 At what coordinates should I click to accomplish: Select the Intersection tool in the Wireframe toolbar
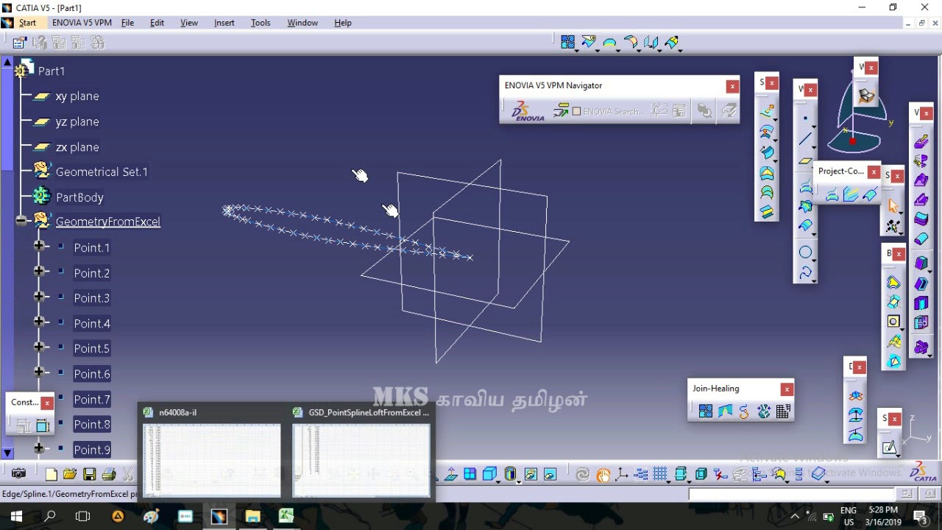pos(805,207)
